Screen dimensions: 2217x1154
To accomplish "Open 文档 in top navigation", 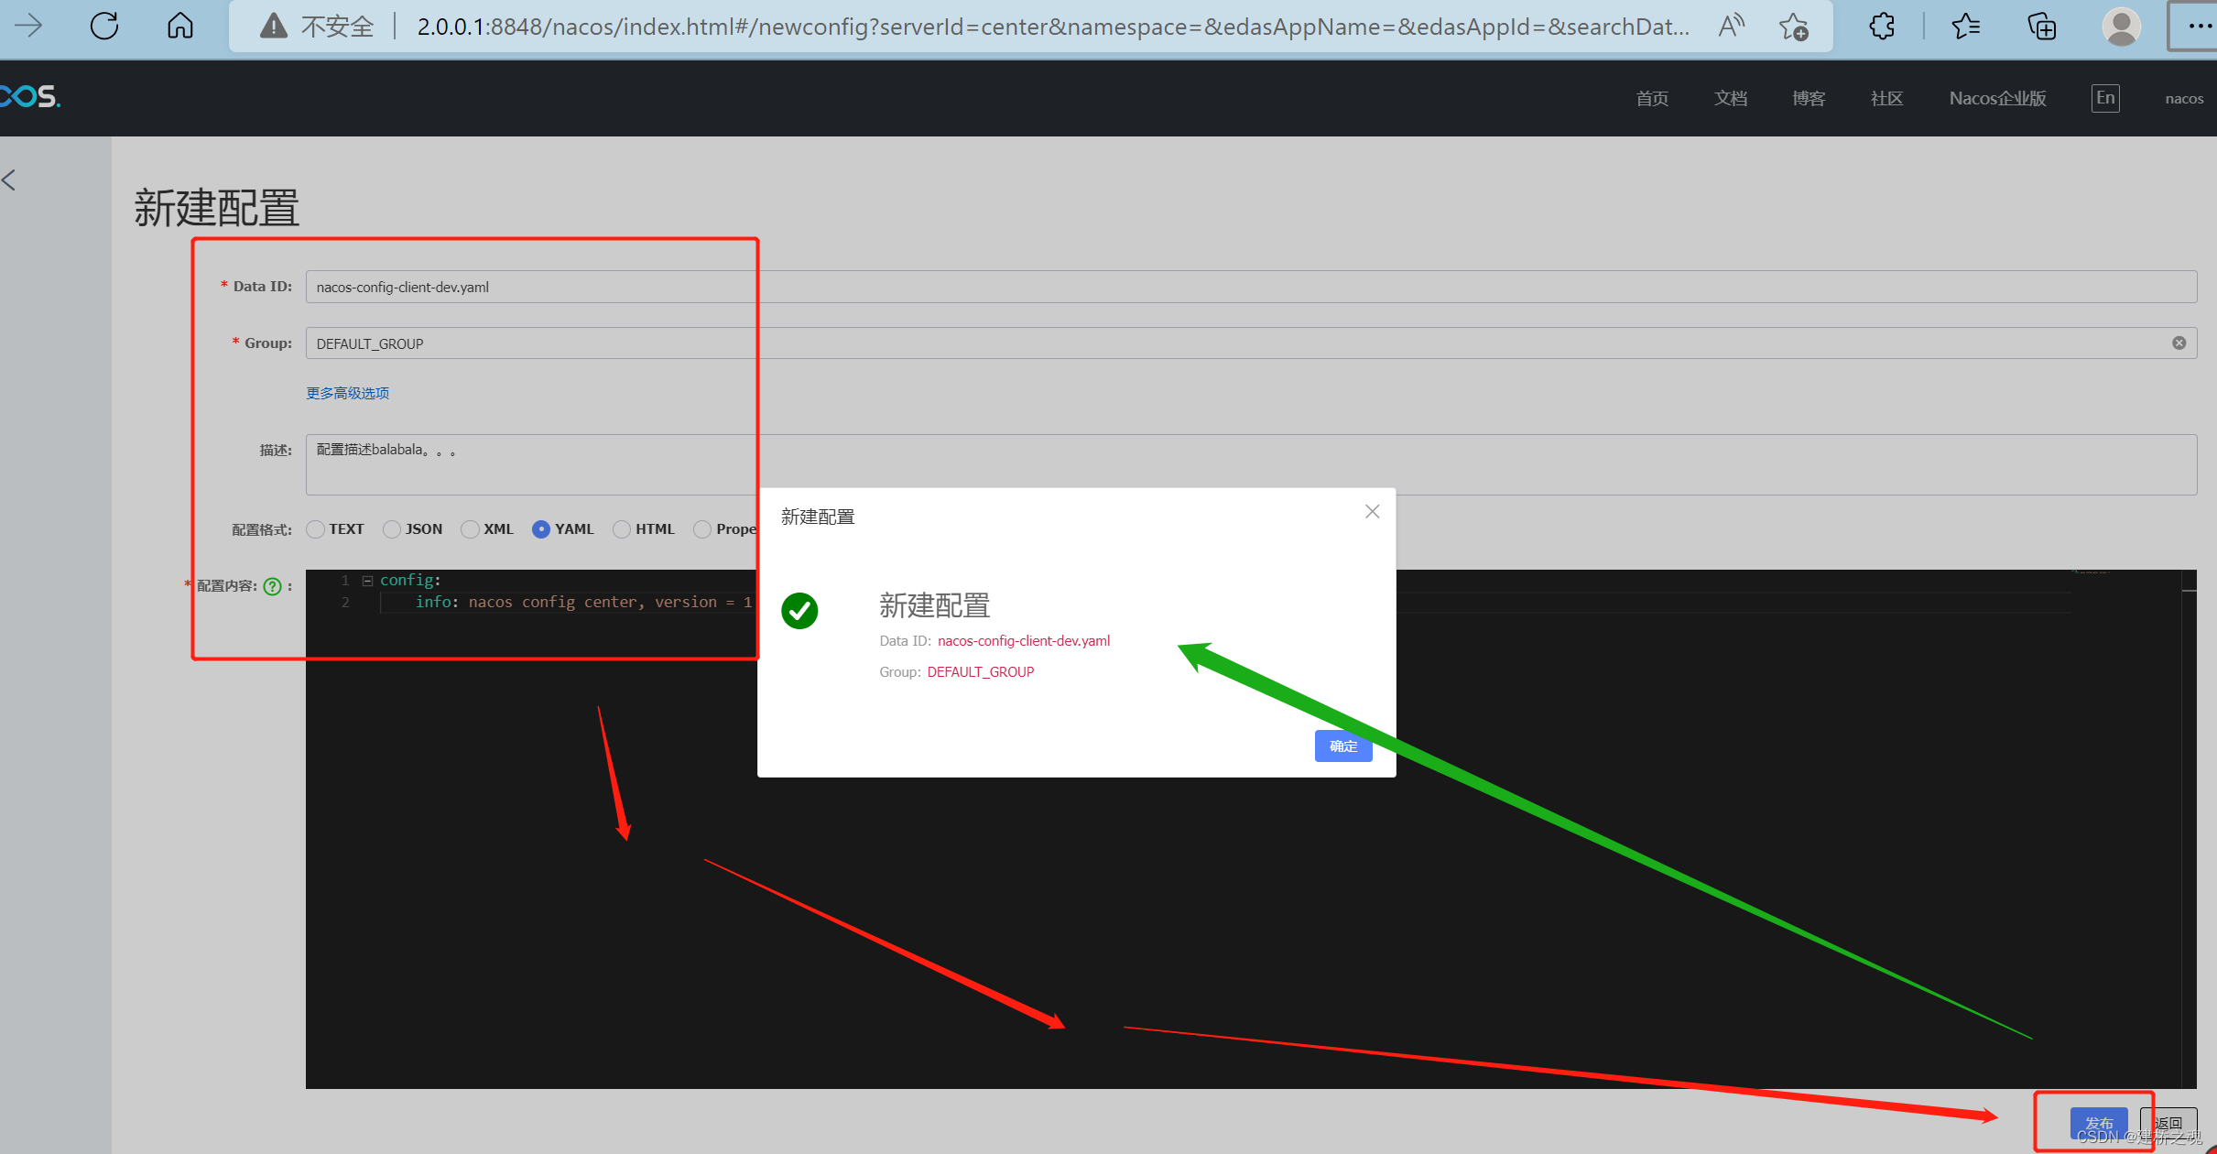I will (1731, 98).
